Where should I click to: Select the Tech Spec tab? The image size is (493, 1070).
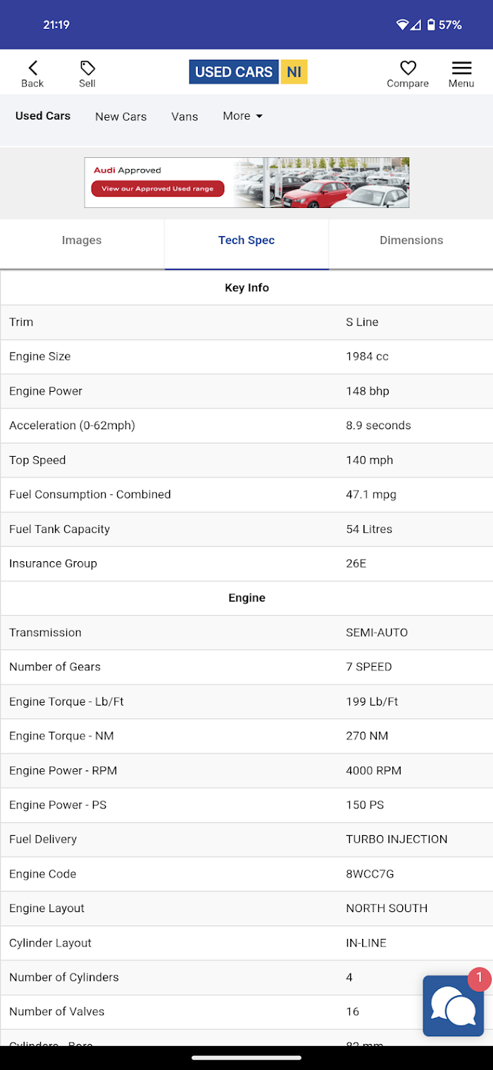click(x=246, y=240)
